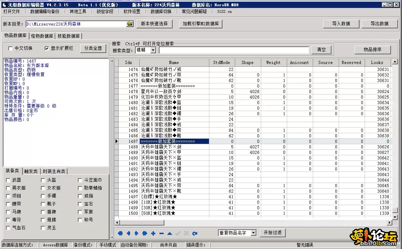This screenshot has height=249, width=402.
Task: Refresh data with curved arrow icon
Action: click(x=194, y=233)
